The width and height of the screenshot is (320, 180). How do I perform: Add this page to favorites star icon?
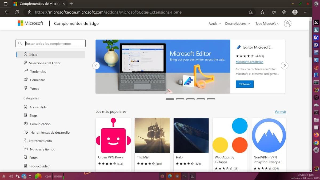[251, 12]
